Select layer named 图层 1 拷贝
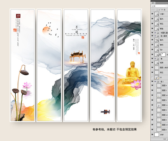Screen dimensions: 168x141 [x=164, y=68]
